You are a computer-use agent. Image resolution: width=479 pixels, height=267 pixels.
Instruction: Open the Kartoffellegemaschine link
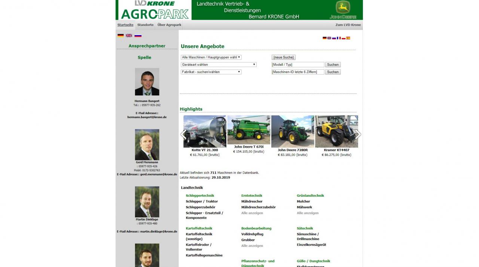coord(204,255)
